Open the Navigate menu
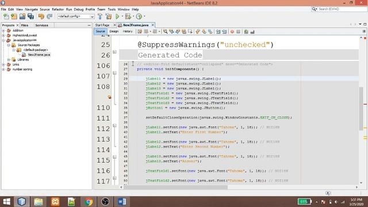 click(x=31, y=9)
